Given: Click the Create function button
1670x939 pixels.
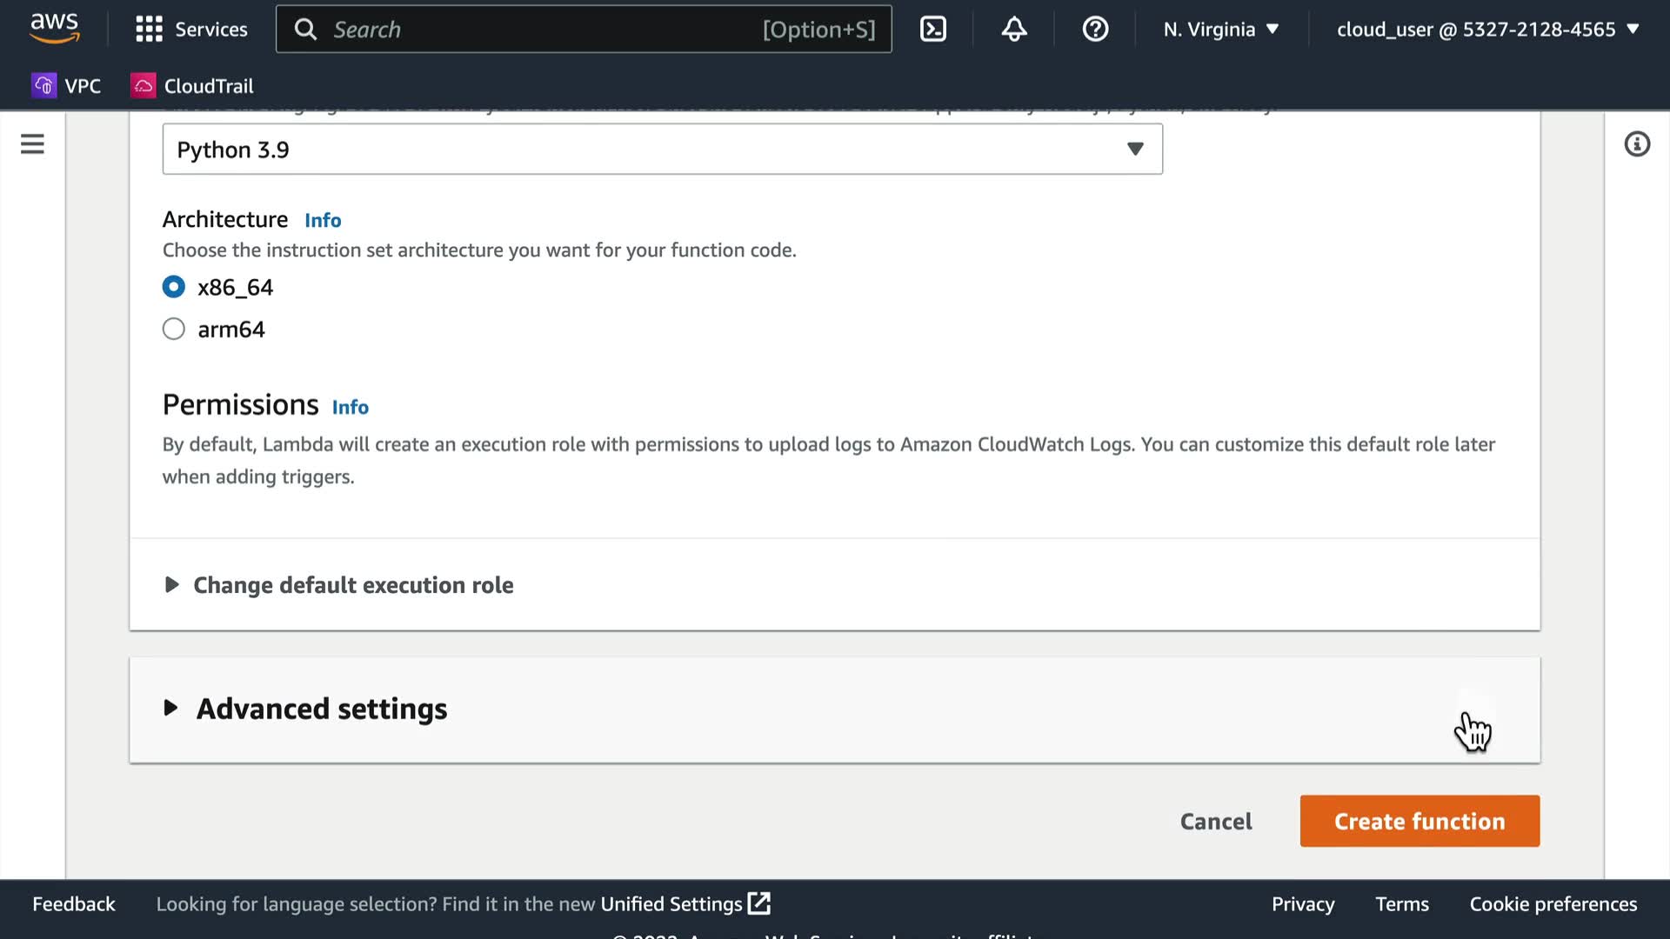Looking at the screenshot, I should coord(1419,821).
